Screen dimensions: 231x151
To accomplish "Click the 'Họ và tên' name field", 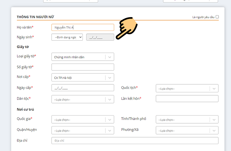I will tap(83, 27).
